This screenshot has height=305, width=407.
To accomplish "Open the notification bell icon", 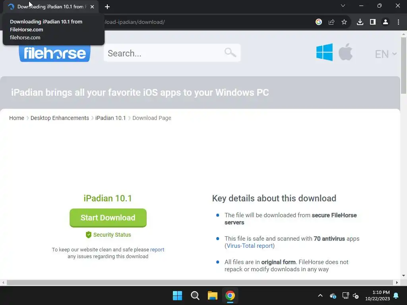I will pos(396,295).
